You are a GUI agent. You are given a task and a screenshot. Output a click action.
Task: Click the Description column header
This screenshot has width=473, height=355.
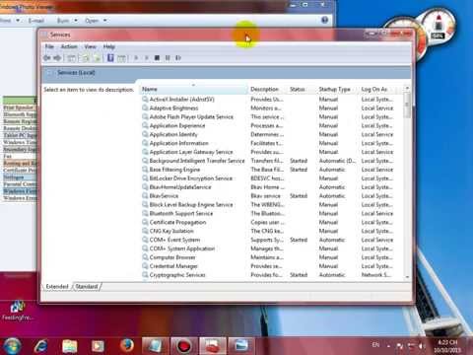(x=267, y=89)
